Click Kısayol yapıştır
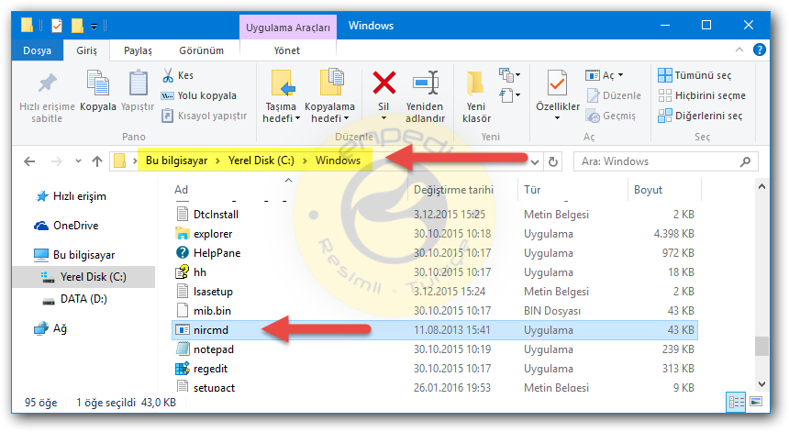The height and width of the screenshot is (432, 789). [x=205, y=116]
